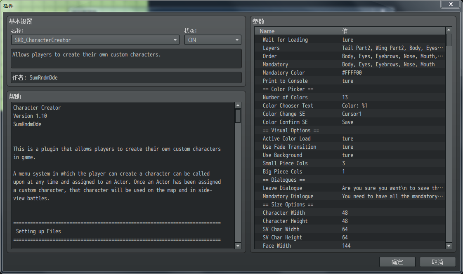
Task: Select the '== Color Picker ==' section row
Action: pos(350,89)
